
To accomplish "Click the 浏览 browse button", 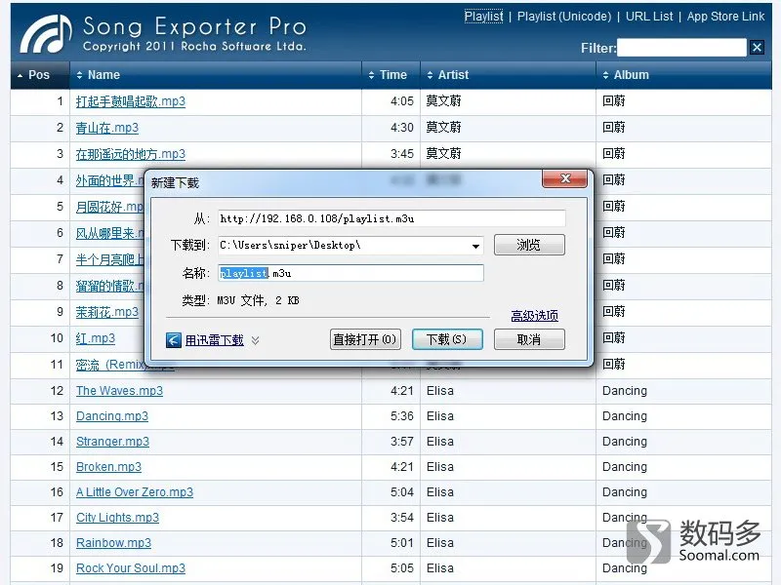I will tap(529, 245).
